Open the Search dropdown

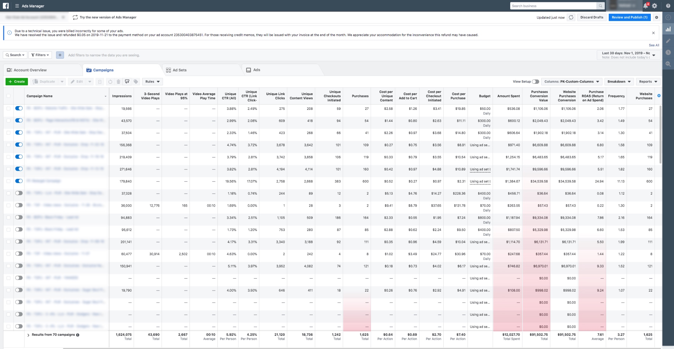click(15, 55)
